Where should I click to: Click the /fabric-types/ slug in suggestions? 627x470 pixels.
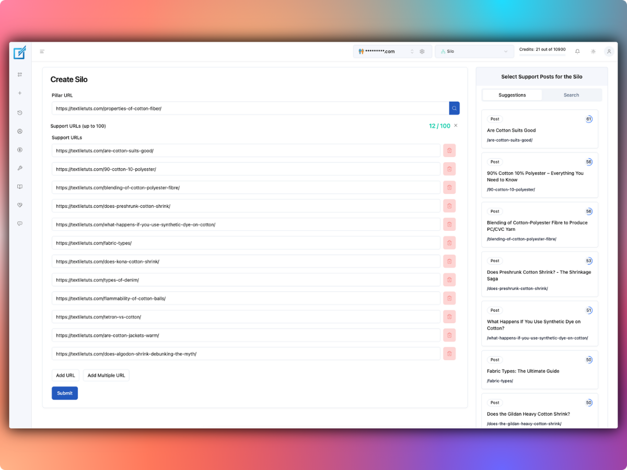pyautogui.click(x=500, y=381)
